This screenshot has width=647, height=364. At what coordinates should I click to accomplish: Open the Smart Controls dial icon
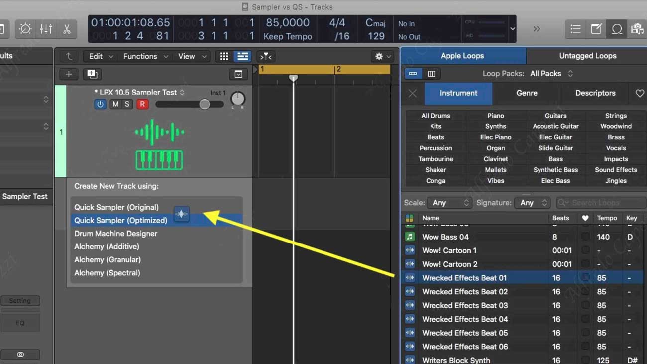pyautogui.click(x=25, y=29)
